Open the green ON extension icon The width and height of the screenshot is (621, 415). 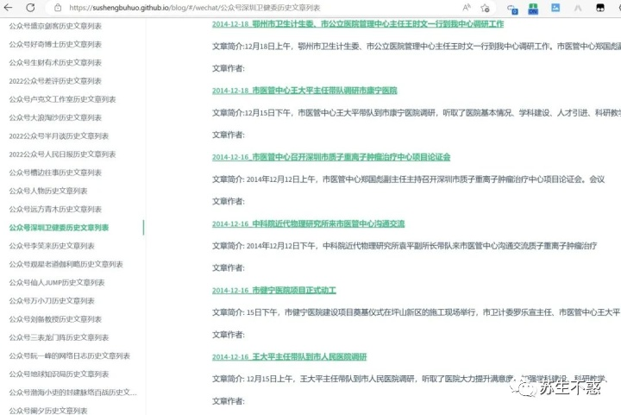(533, 9)
